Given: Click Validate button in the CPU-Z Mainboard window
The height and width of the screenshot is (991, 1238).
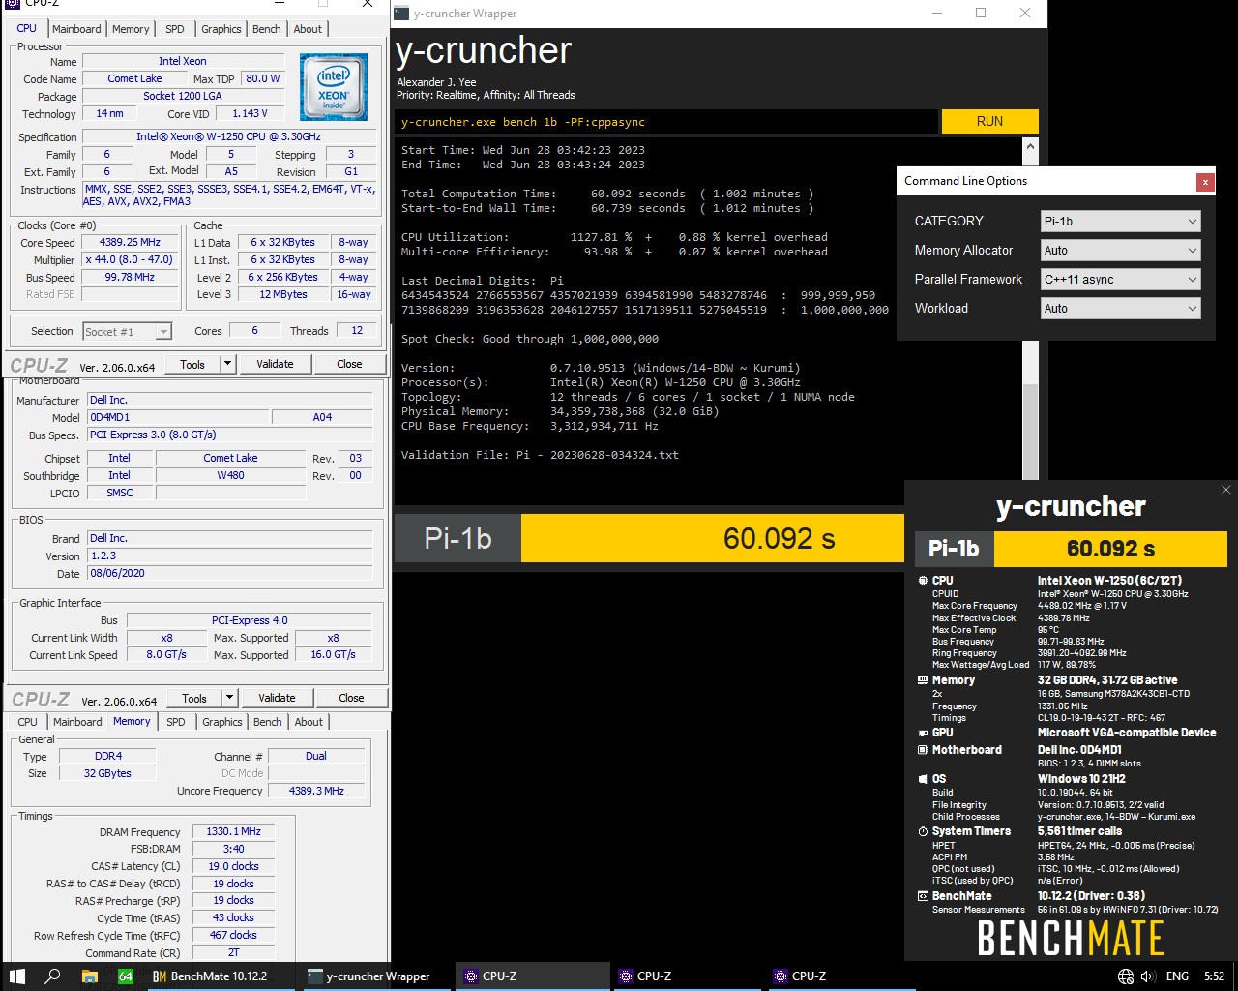Looking at the screenshot, I should pyautogui.click(x=277, y=698).
